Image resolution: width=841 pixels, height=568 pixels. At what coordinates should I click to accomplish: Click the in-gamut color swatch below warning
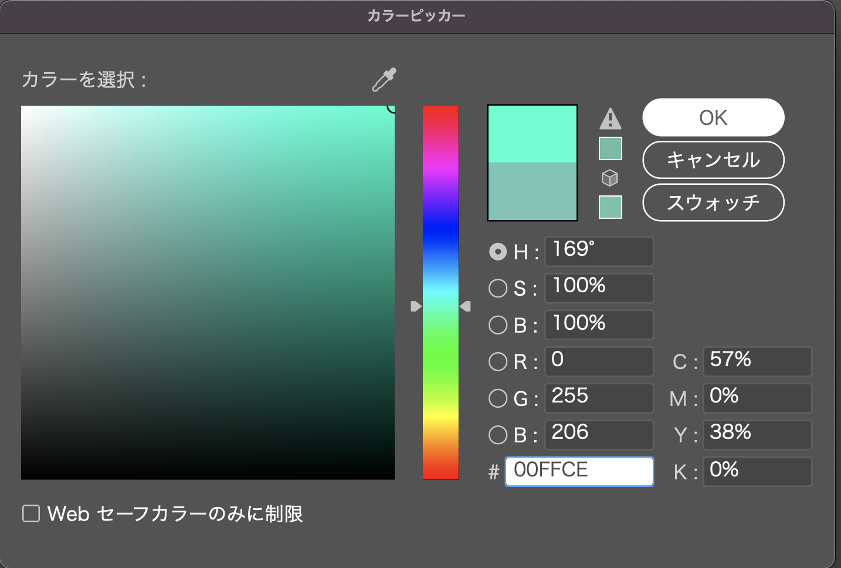point(610,148)
